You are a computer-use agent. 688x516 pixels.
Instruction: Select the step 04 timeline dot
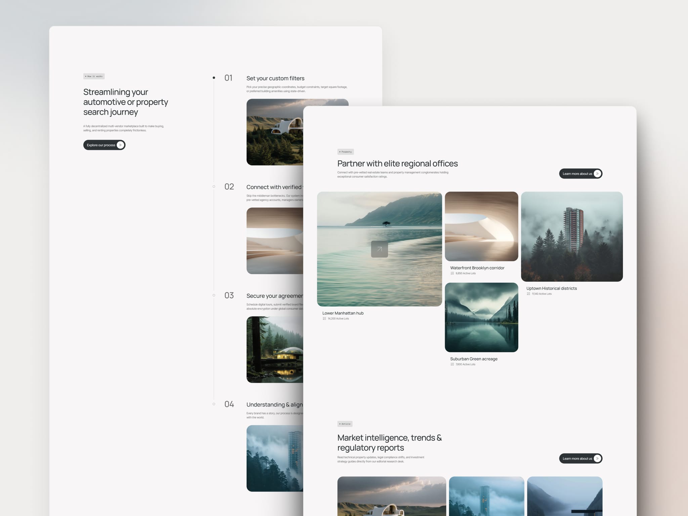click(x=214, y=404)
